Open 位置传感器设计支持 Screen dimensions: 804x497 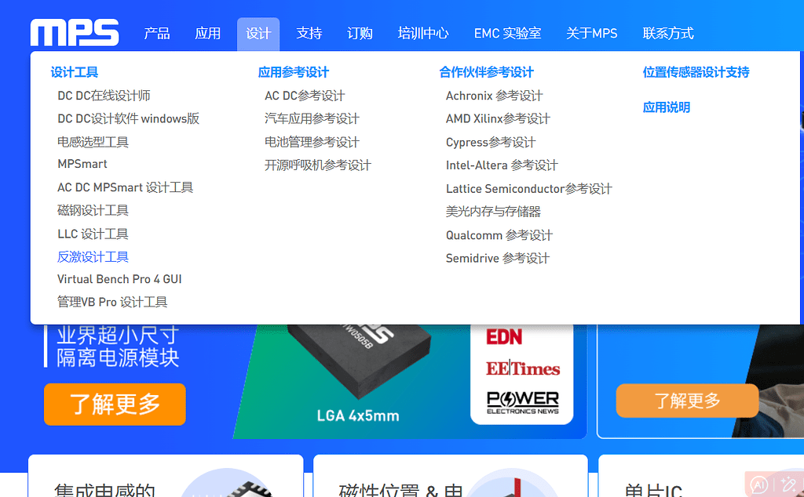click(696, 72)
